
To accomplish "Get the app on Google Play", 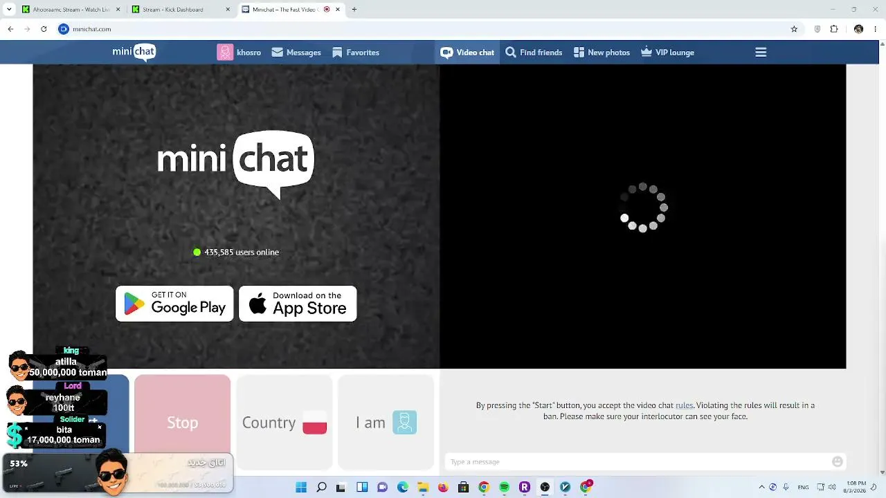I will click(174, 304).
